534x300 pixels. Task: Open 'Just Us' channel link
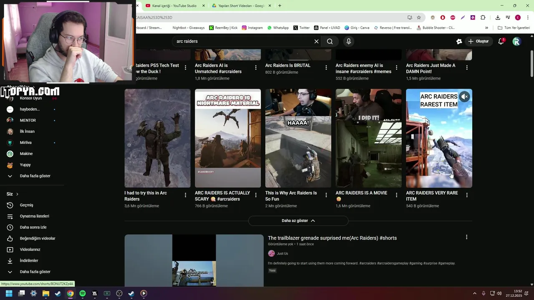pos(282,253)
